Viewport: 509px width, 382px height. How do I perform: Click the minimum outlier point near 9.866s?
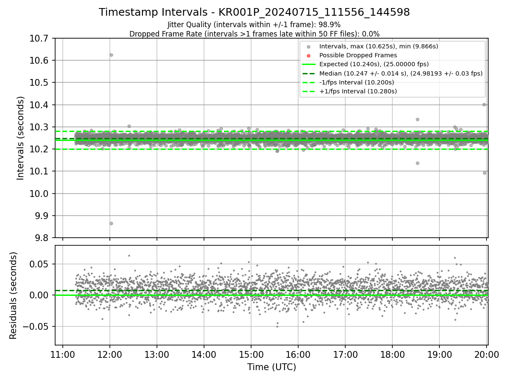(x=111, y=223)
